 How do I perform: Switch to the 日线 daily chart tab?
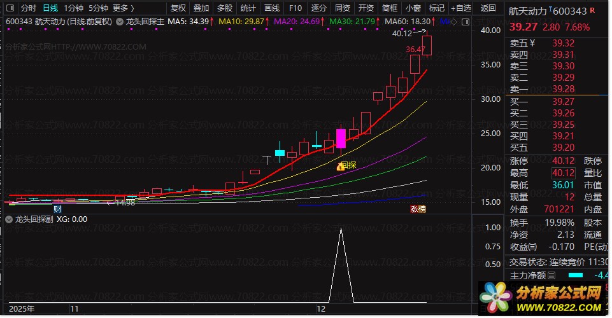[50, 8]
